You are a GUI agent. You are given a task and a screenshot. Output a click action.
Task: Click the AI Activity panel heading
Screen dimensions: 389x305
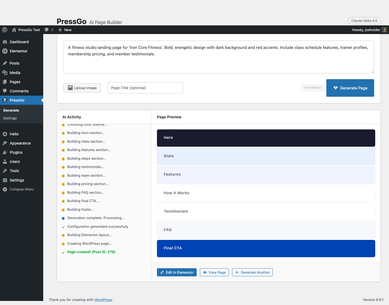pyautogui.click(x=72, y=117)
